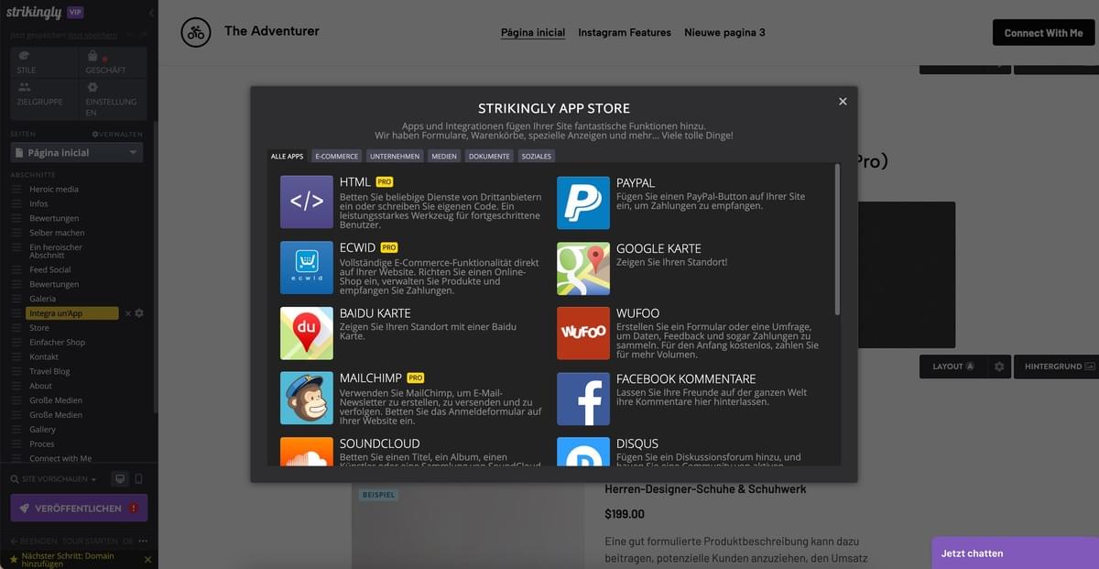Select the Soziales tab
This screenshot has height=569, width=1099.
coord(536,157)
